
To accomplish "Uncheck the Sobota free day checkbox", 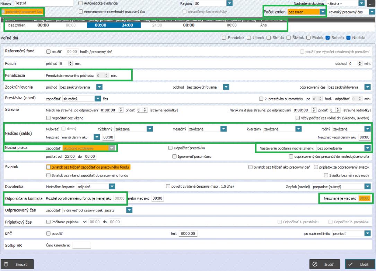I will [x=328, y=38].
